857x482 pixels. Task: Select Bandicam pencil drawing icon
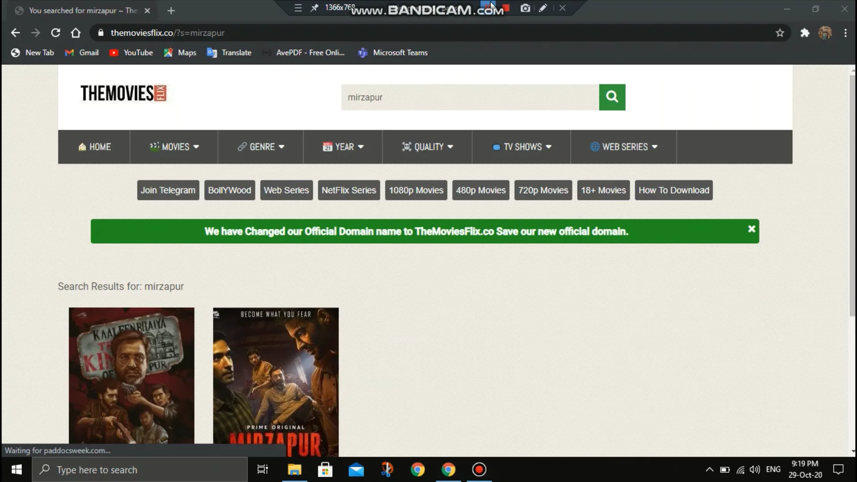[x=543, y=8]
